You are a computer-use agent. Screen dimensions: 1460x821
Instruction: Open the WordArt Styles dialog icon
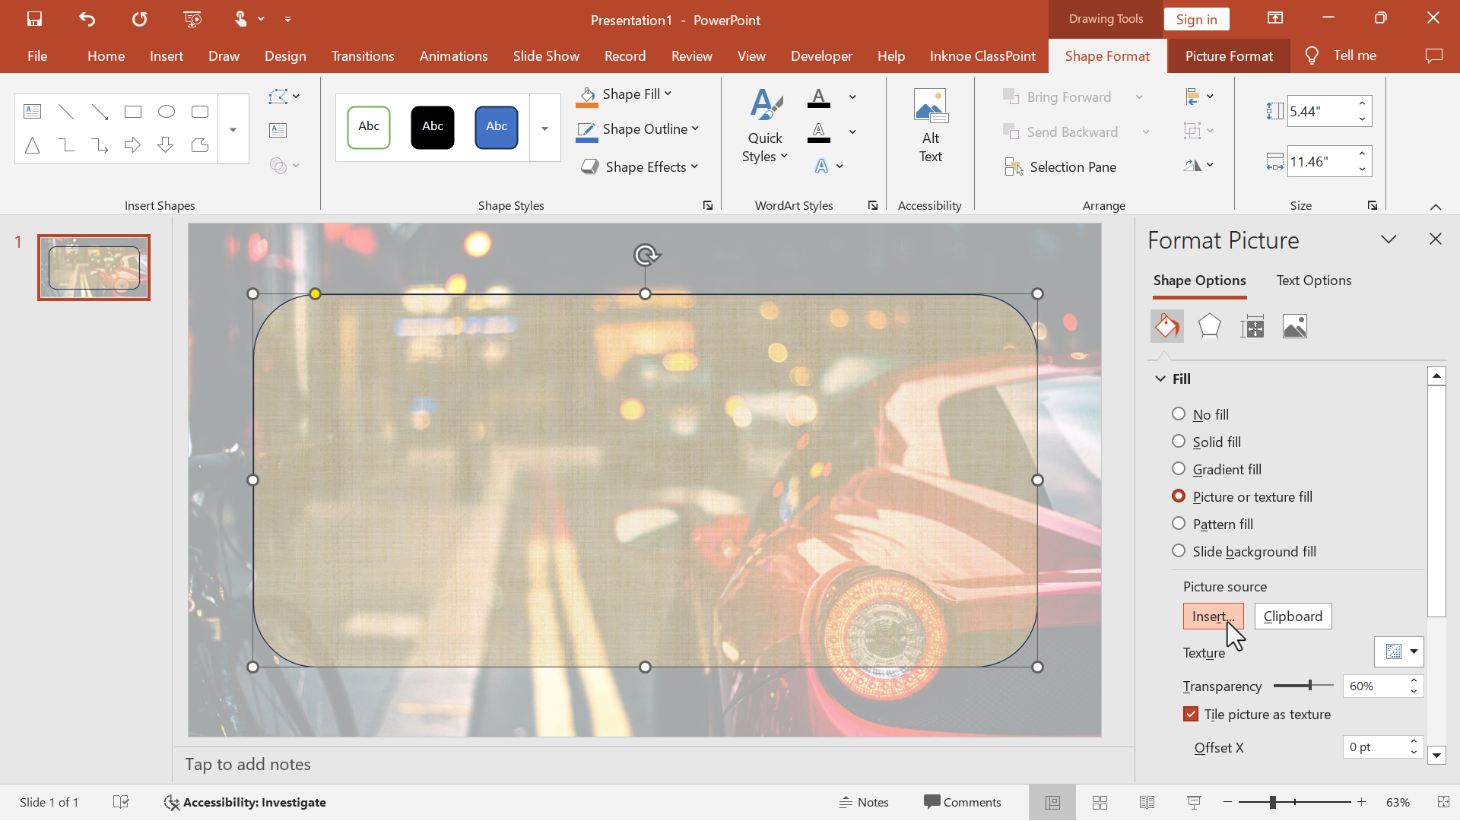[x=871, y=204]
